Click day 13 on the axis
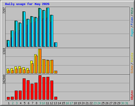This screenshot has width=135, height=106. pos(55,103)
